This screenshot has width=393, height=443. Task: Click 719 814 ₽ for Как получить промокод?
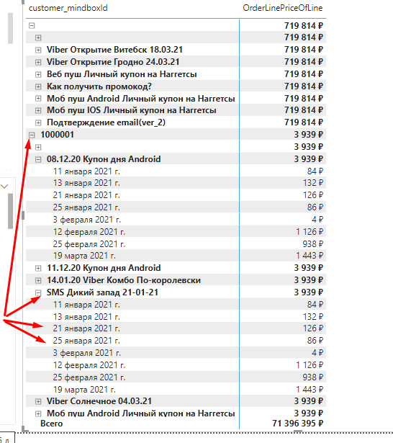(x=304, y=86)
